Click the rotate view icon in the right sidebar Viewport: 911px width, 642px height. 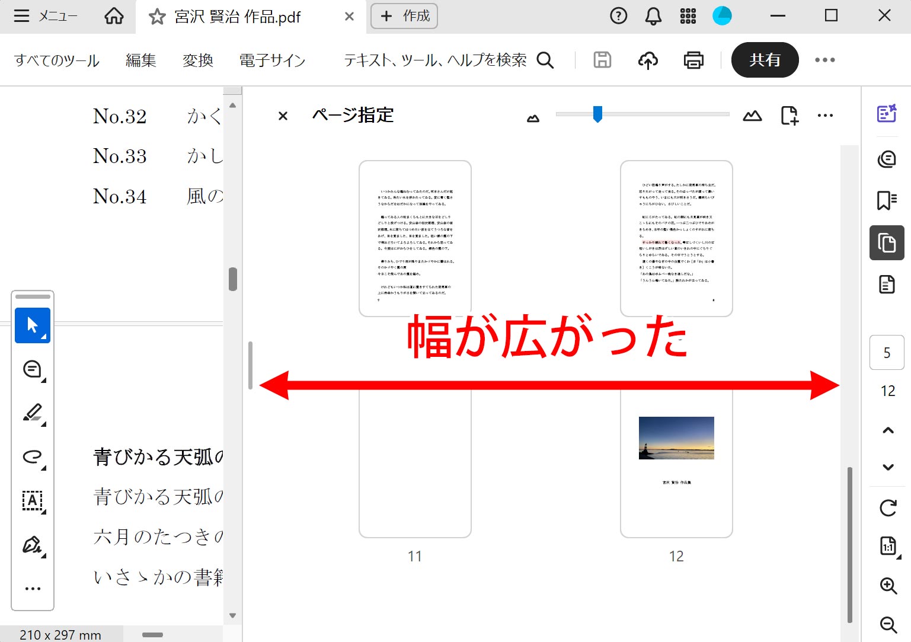pyautogui.click(x=886, y=508)
